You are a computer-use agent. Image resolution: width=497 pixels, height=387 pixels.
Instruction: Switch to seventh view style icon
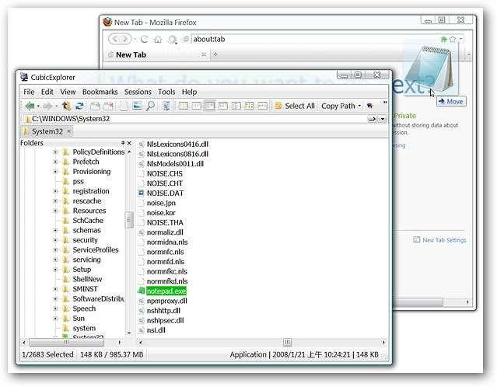(262, 106)
